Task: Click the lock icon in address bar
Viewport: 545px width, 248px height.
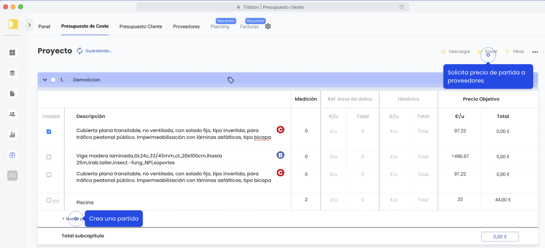Action: pos(239,7)
